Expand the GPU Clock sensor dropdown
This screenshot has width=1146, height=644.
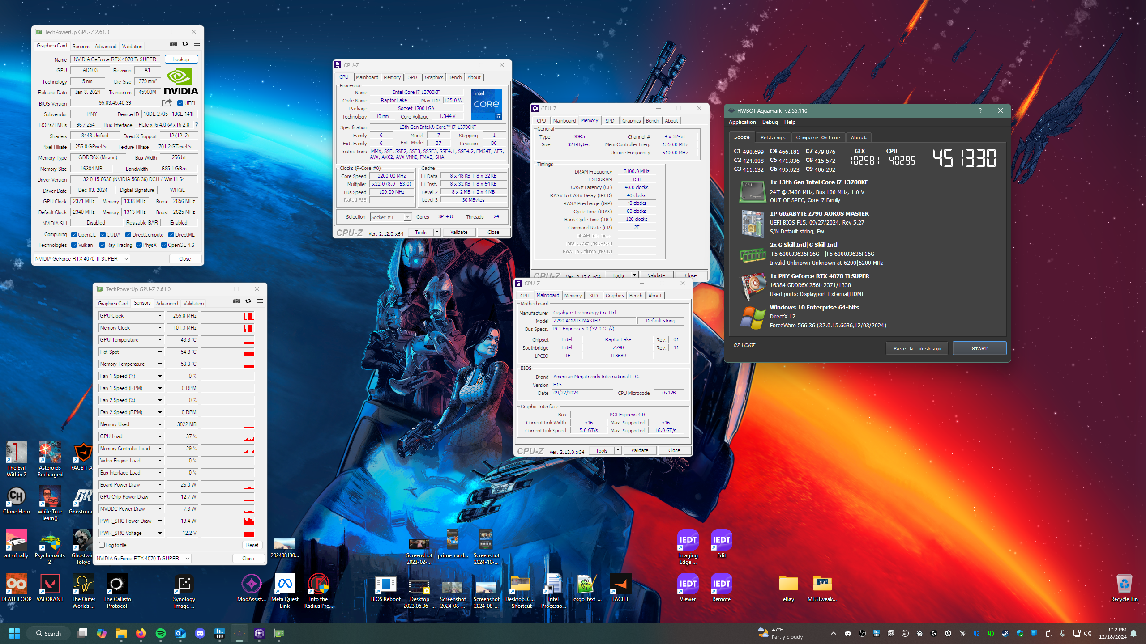159,316
